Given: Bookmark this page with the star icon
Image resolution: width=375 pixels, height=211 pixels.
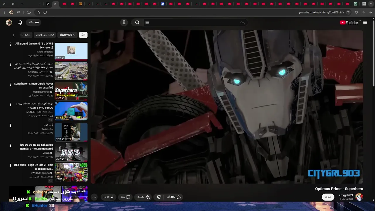Looking at the screenshot, I should 38,12.
